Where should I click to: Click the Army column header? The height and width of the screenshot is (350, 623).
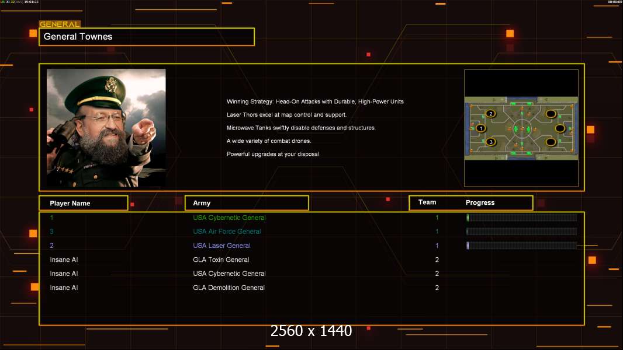(x=247, y=203)
